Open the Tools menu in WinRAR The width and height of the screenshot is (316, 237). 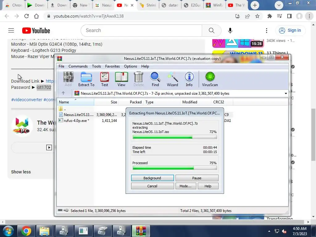point(96,66)
